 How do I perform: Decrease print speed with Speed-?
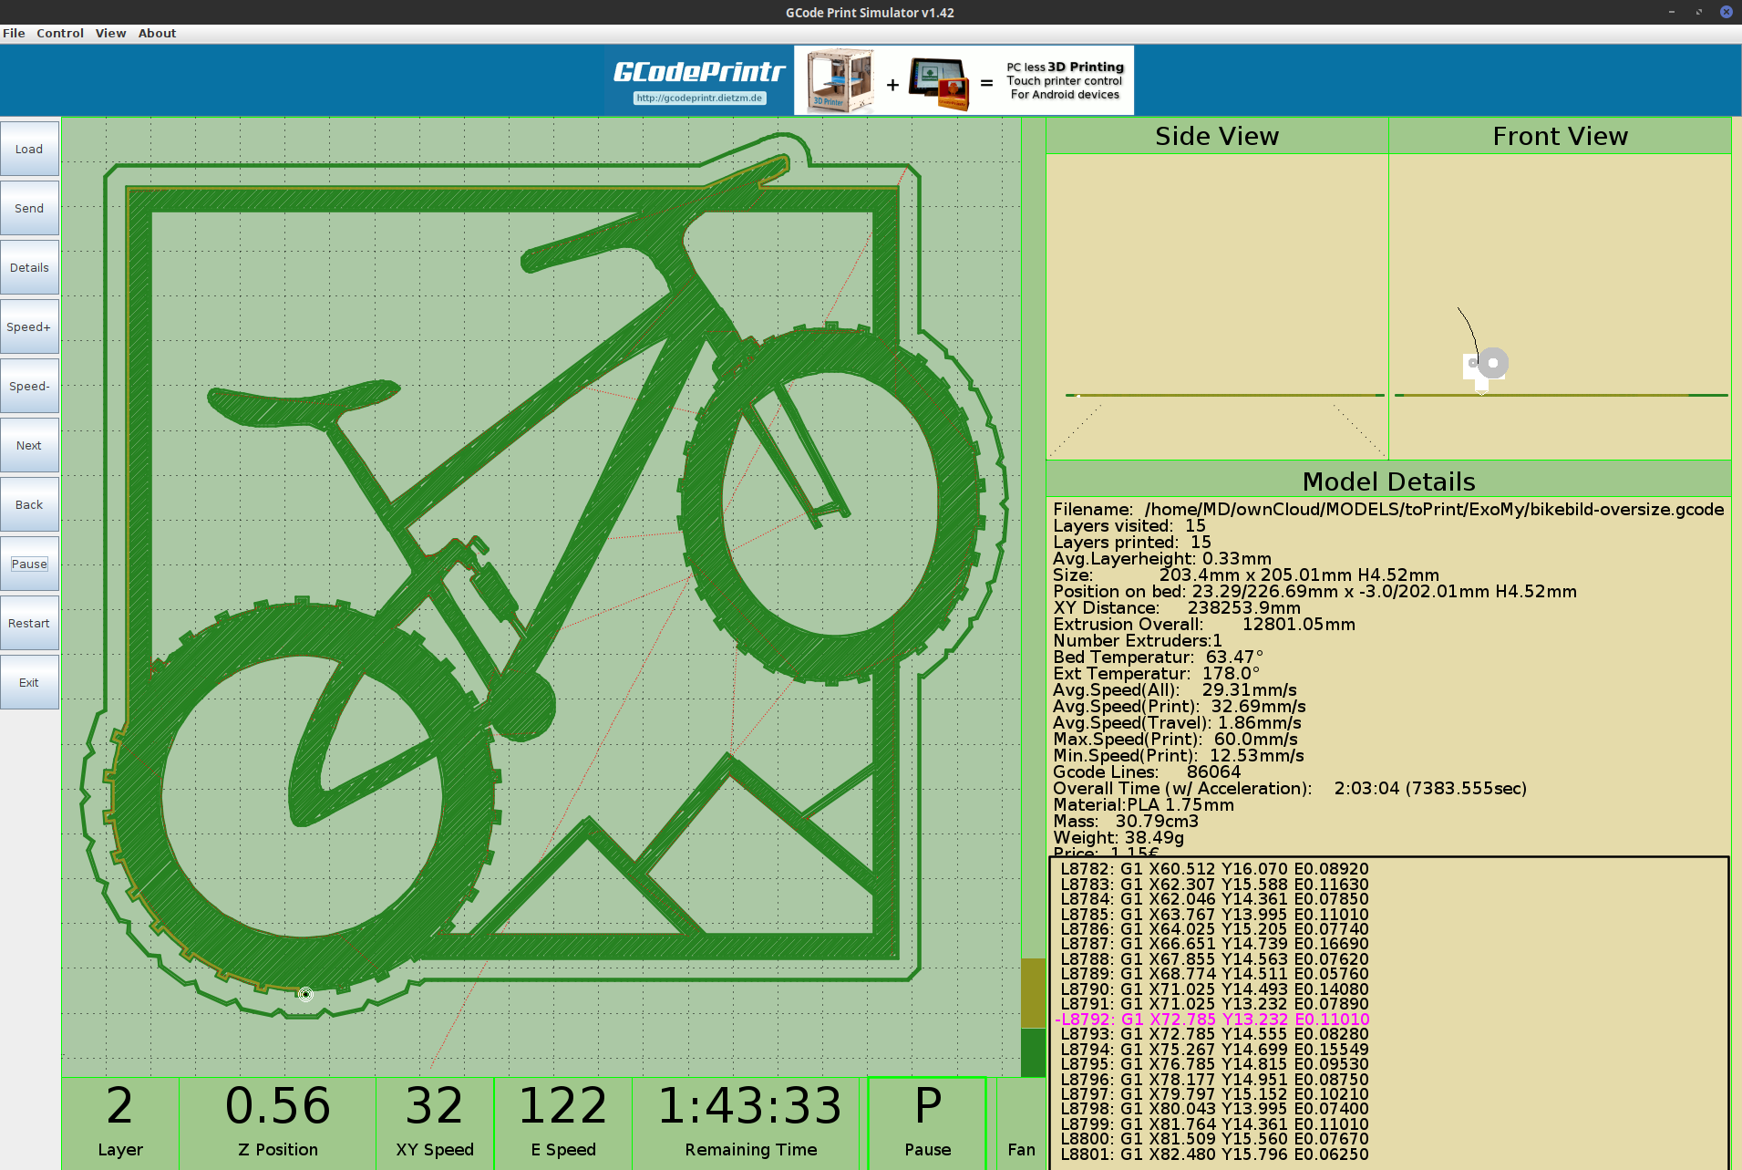[28, 386]
